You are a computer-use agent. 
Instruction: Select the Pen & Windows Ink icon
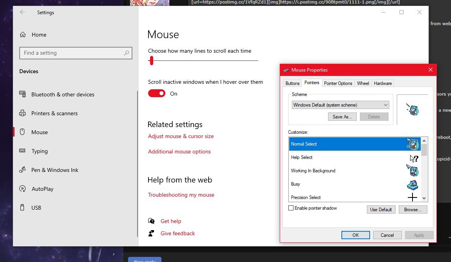point(22,170)
